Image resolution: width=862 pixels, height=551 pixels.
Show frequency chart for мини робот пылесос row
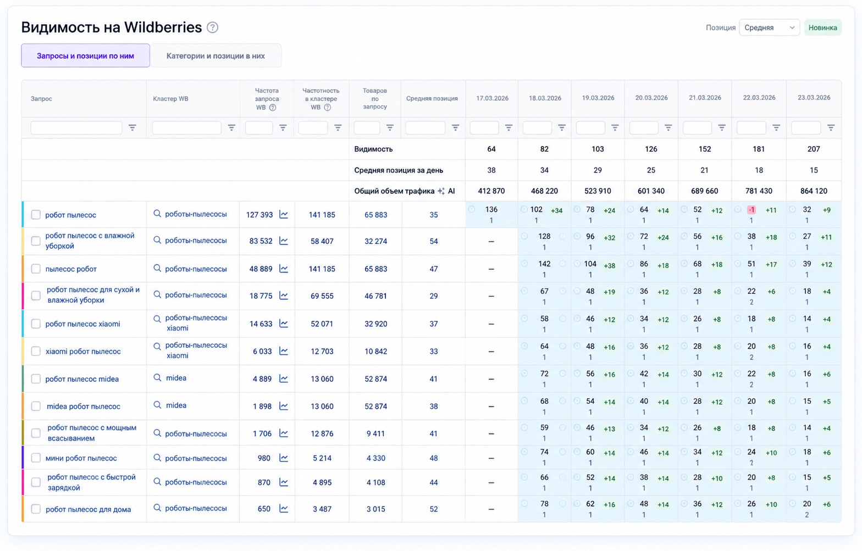pyautogui.click(x=284, y=458)
